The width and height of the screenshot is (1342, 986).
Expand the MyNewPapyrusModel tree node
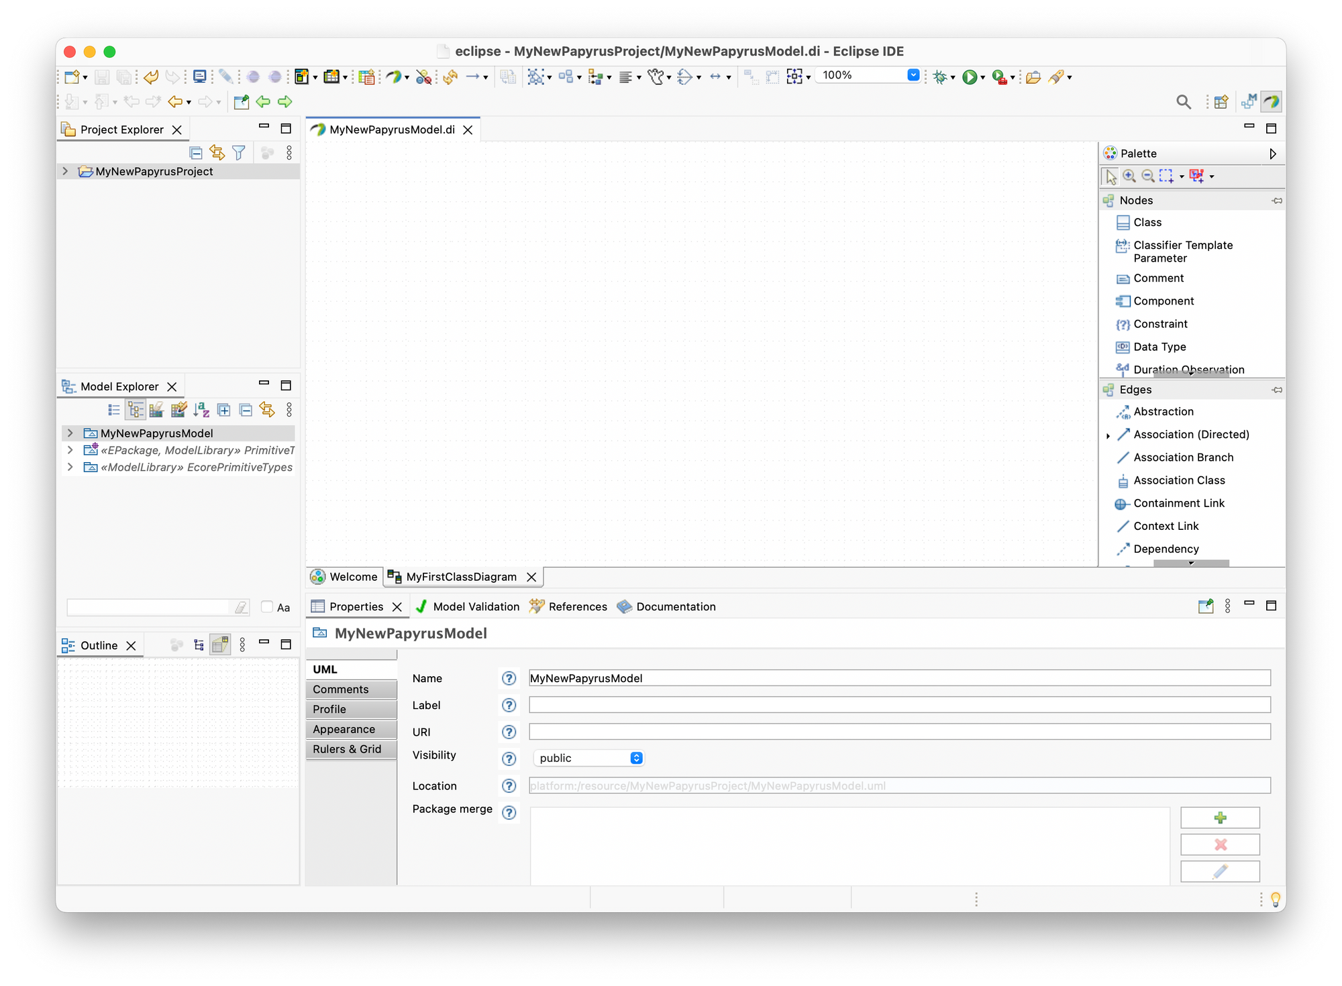point(70,433)
